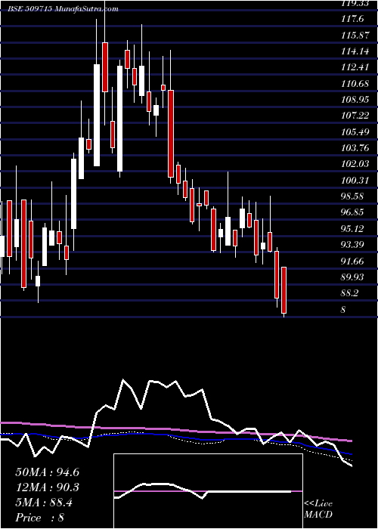Viewport: 378px width, 529px height.
Task: Click the 93.39 price axis label
Action: pos(353,245)
